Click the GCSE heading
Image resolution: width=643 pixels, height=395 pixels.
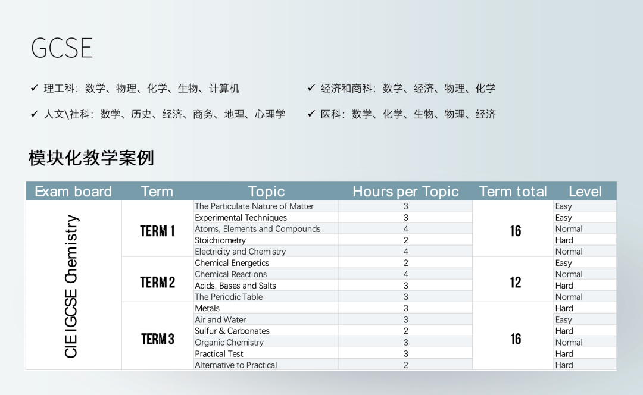[x=62, y=48]
